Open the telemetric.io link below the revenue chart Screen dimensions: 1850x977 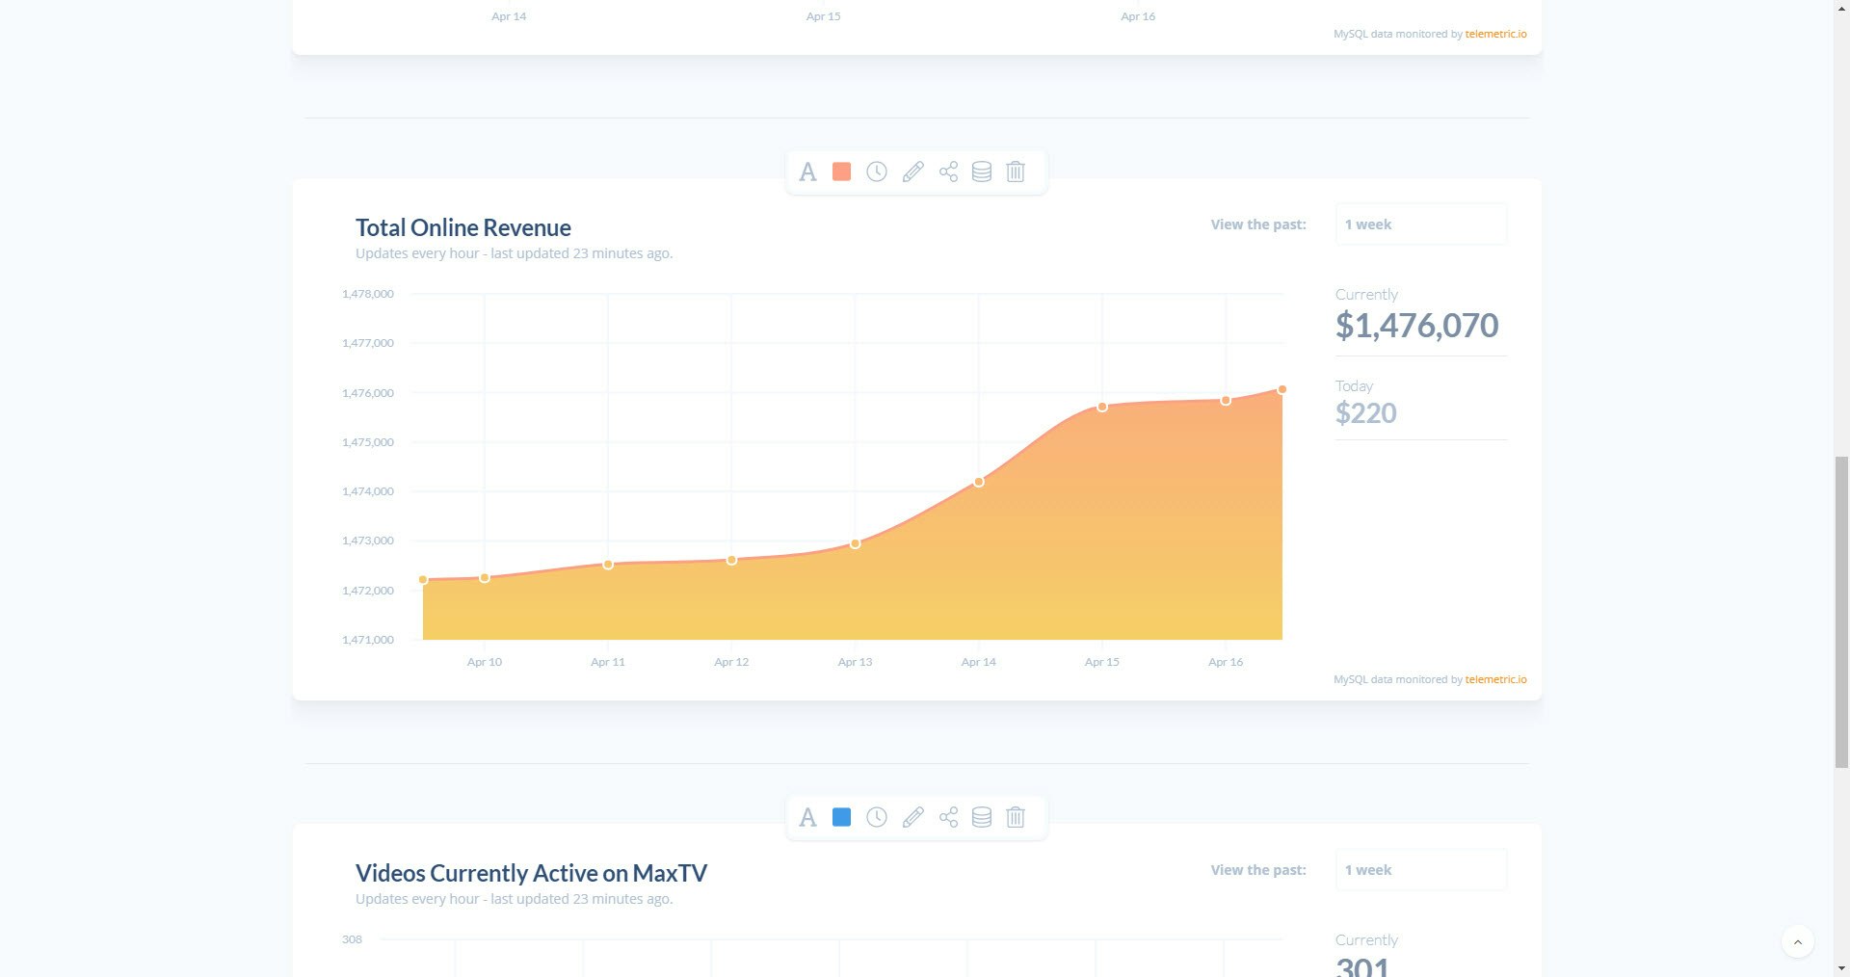click(x=1494, y=679)
